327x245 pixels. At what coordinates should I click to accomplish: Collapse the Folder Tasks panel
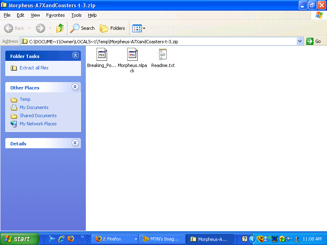pos(75,56)
